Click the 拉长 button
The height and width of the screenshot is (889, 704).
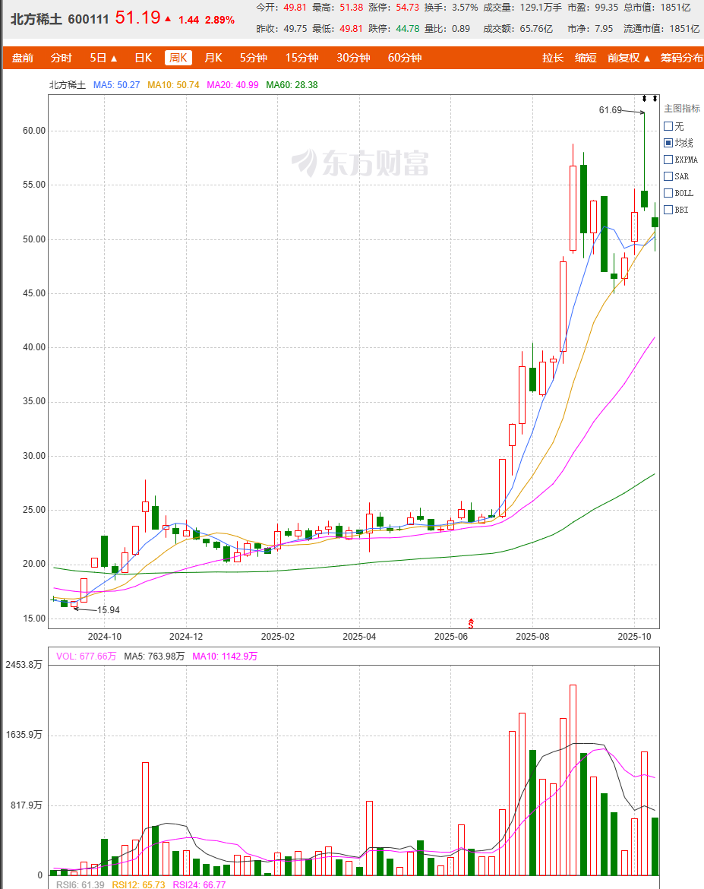coord(553,58)
